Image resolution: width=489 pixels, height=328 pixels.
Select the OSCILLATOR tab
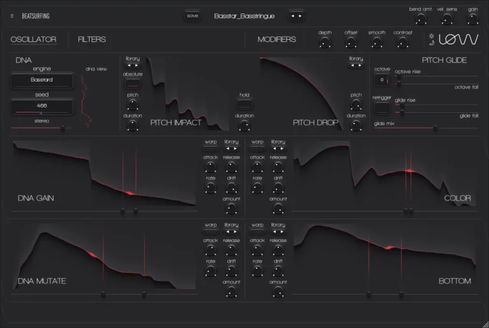(33, 39)
